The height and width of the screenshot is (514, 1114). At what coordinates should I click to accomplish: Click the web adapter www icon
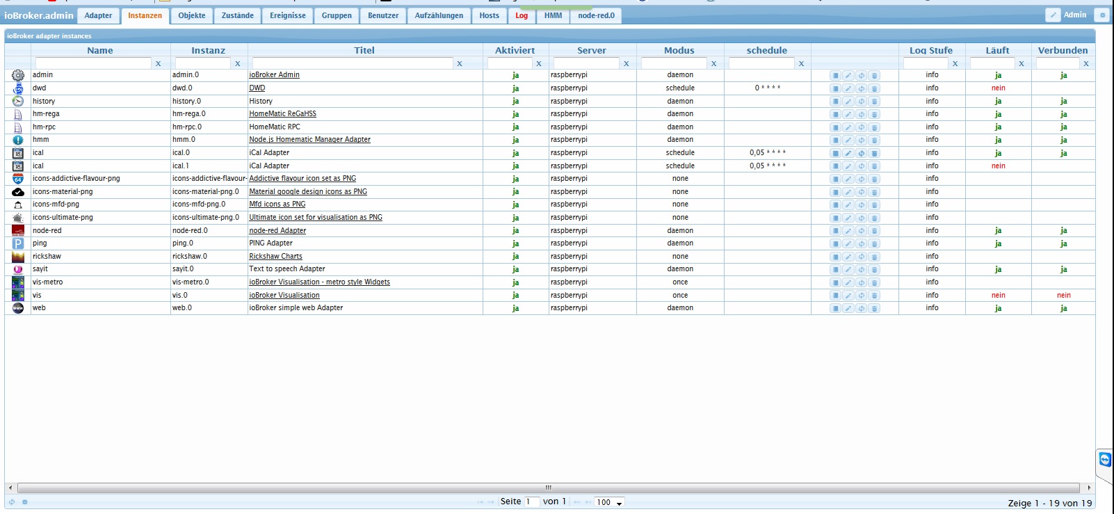point(18,308)
